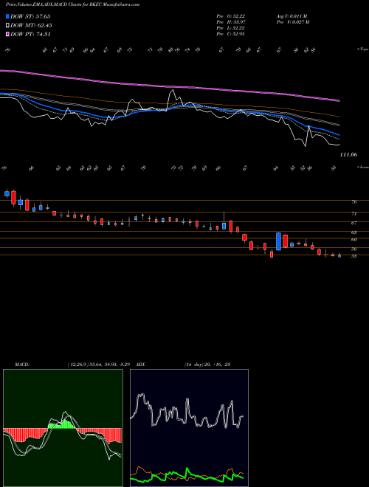Select the 'DOW ST: 57.65' legend text
Screen dimensions: 369x487
coord(30,16)
